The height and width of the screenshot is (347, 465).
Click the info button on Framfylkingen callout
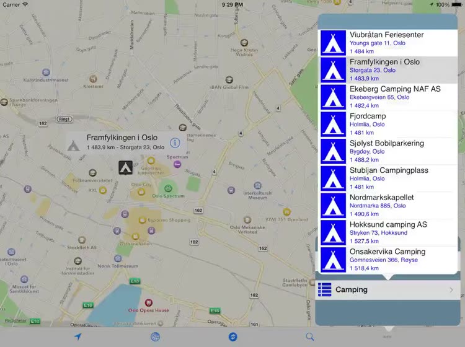(175, 143)
